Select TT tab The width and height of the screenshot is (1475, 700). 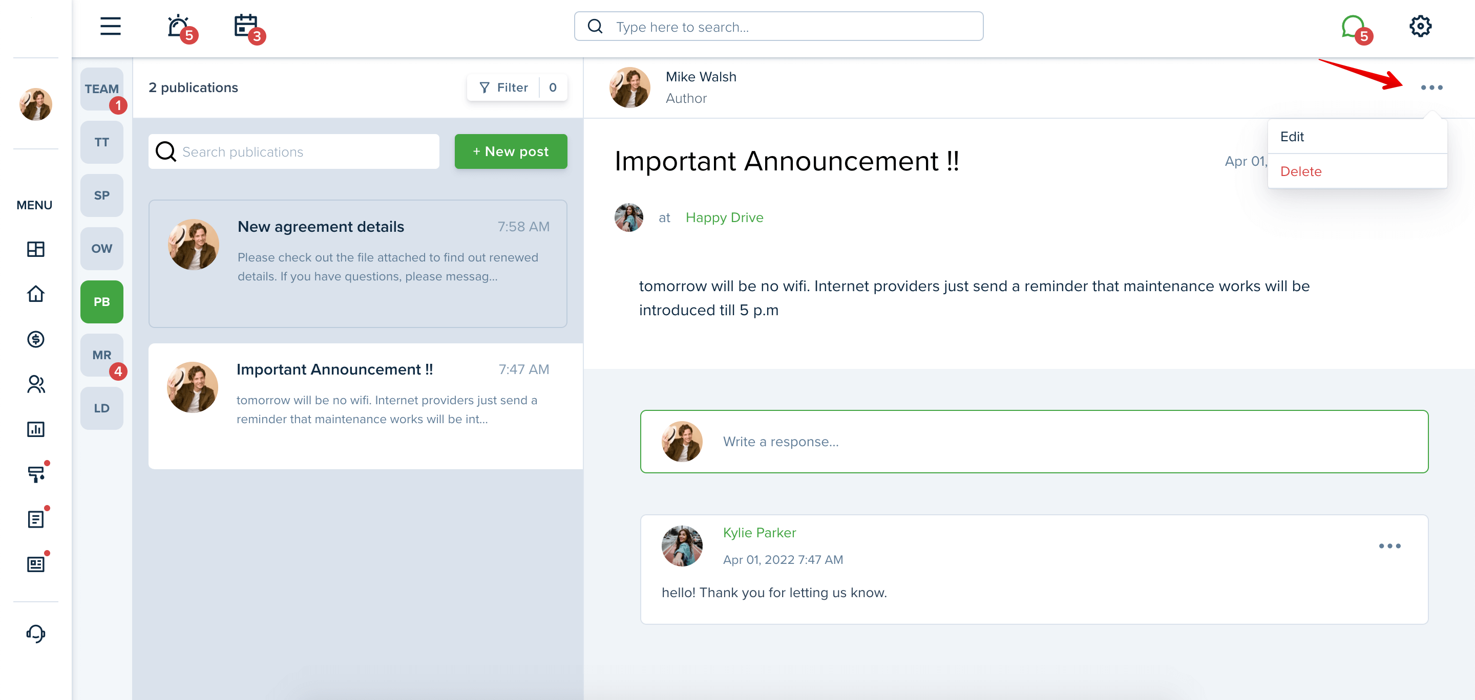102,142
